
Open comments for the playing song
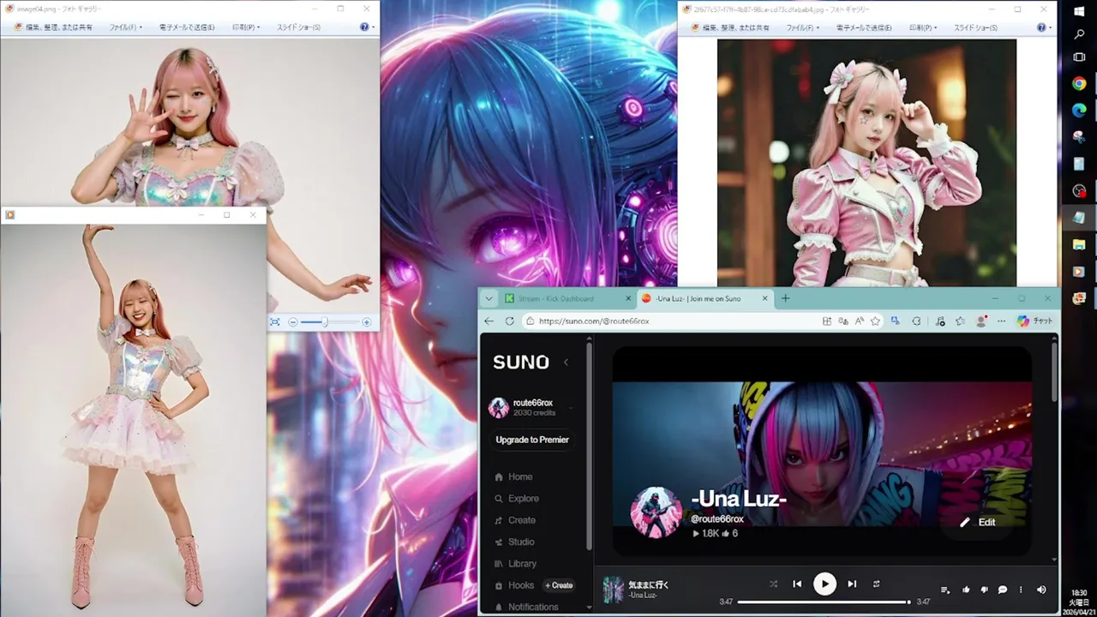1002,590
